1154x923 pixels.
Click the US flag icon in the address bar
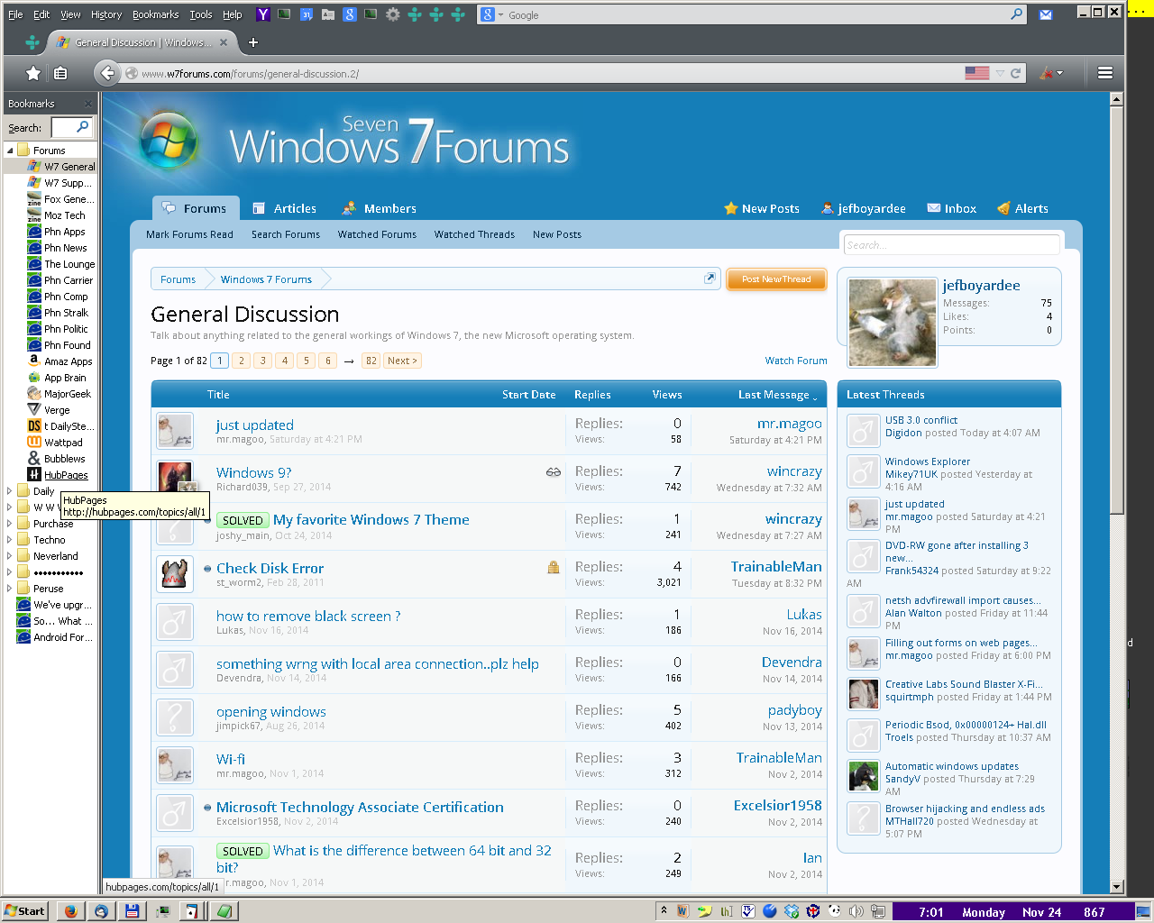[x=977, y=73]
